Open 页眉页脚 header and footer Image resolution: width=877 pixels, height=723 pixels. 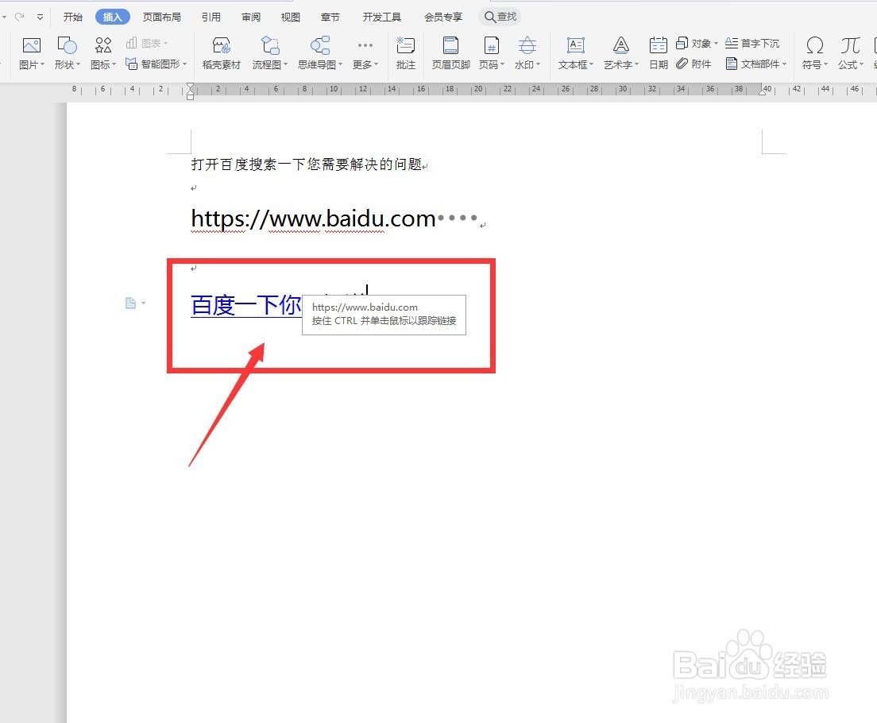coord(450,52)
